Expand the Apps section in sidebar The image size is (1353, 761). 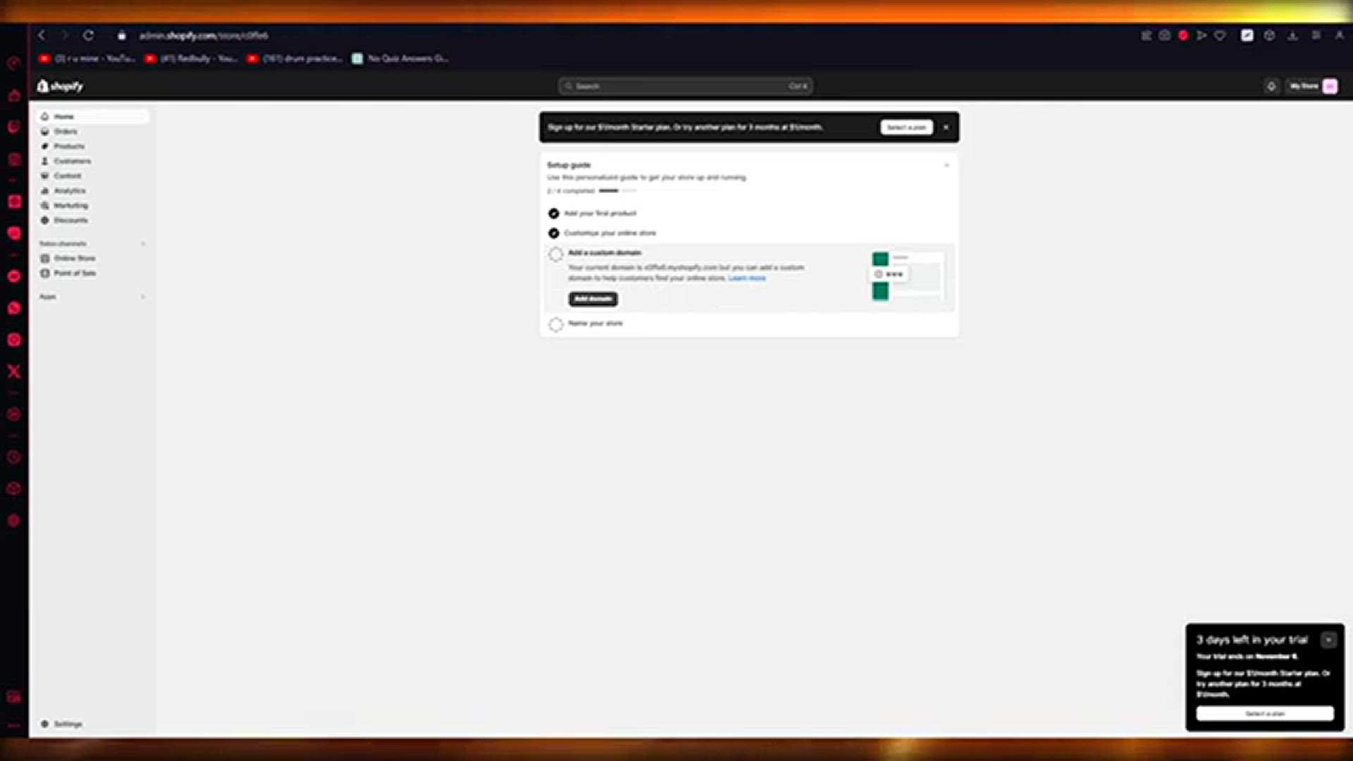[143, 297]
